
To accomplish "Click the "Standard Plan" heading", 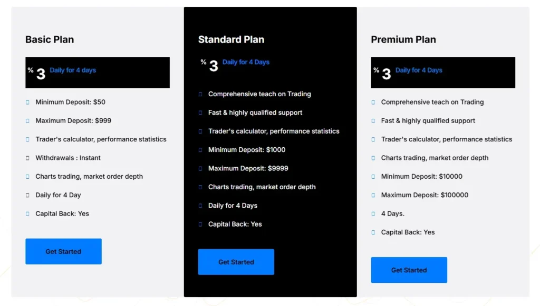I will pyautogui.click(x=231, y=39).
